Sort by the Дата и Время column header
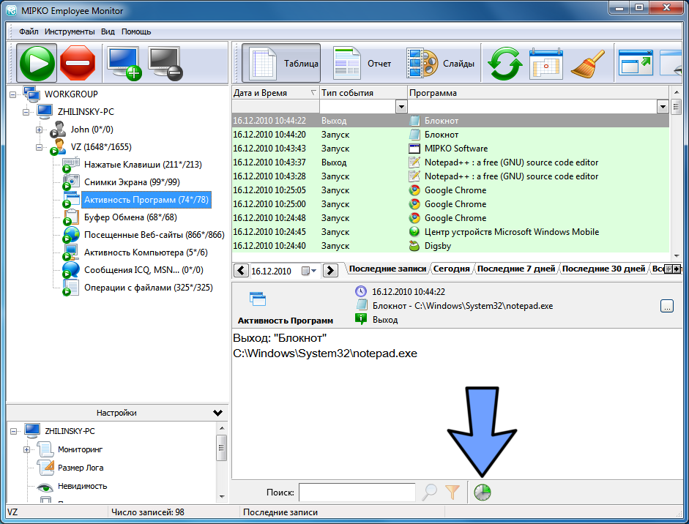689x524 pixels. pos(275,93)
